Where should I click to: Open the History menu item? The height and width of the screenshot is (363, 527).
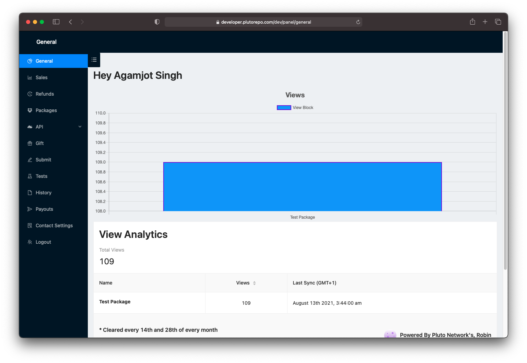[x=54, y=193]
